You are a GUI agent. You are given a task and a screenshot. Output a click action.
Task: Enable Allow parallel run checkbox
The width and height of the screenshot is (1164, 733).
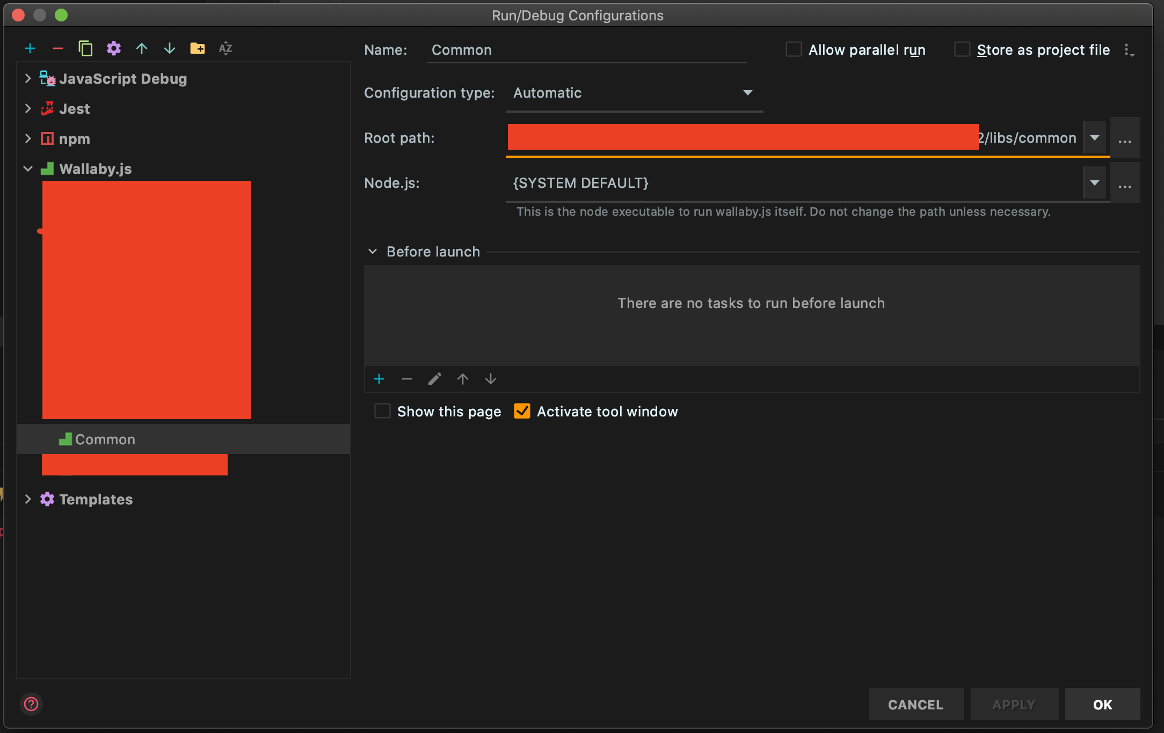(794, 49)
